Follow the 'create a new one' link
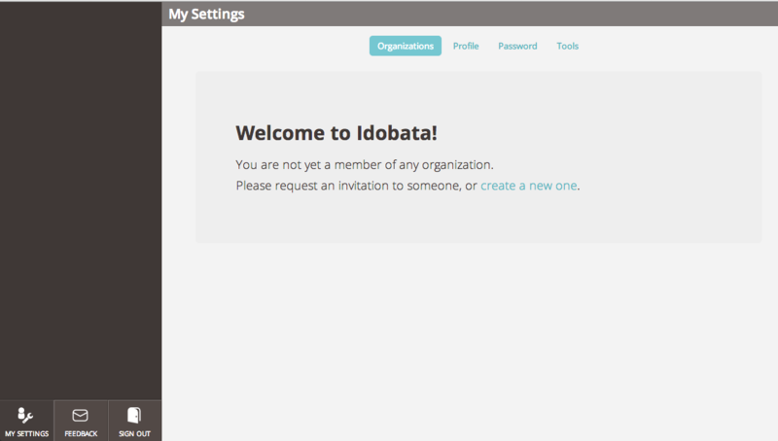778x441 pixels. click(528, 186)
